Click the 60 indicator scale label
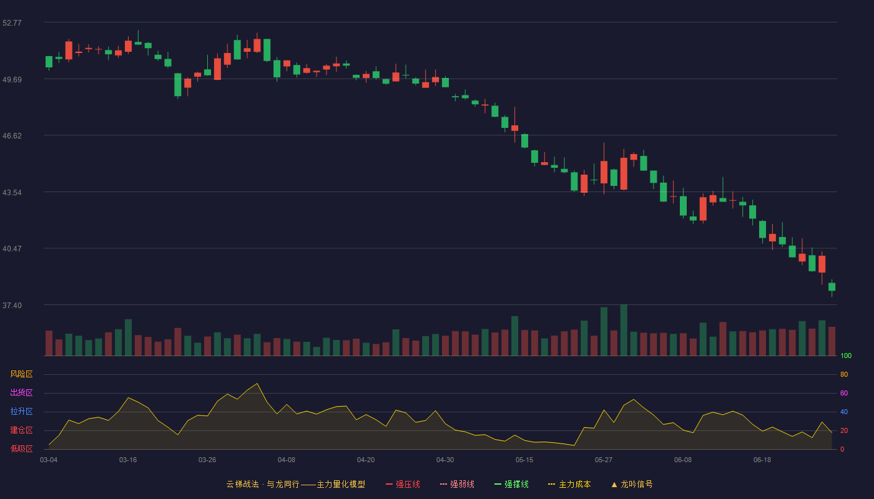The width and height of the screenshot is (874, 499). tap(844, 393)
